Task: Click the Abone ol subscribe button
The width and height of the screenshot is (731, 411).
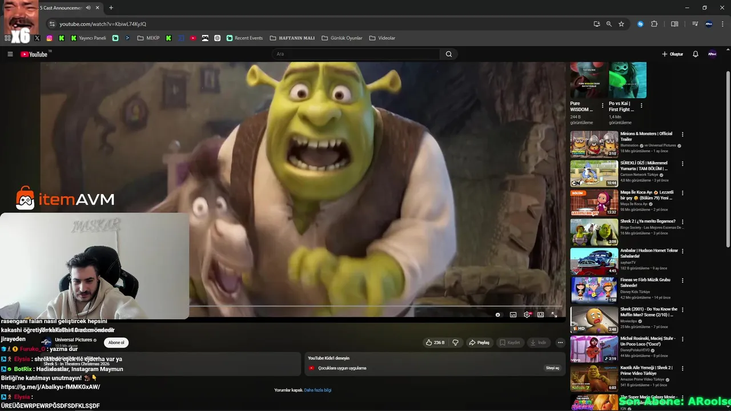Action: tap(116, 342)
